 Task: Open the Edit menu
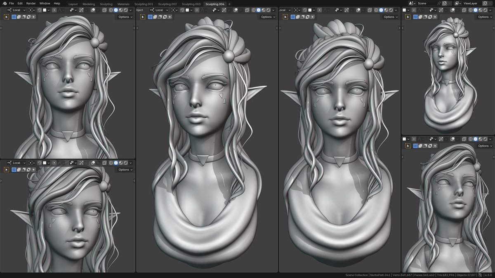tap(20, 3)
